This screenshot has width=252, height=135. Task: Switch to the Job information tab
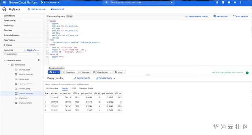coord(52,88)
